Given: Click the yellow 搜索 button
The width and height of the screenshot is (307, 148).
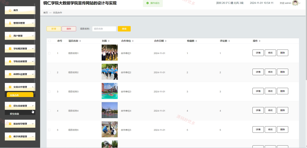Looking at the screenshot, I should (x=124, y=29).
